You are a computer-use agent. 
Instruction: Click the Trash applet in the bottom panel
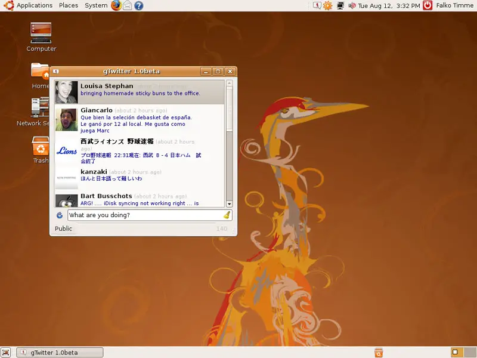click(x=379, y=353)
